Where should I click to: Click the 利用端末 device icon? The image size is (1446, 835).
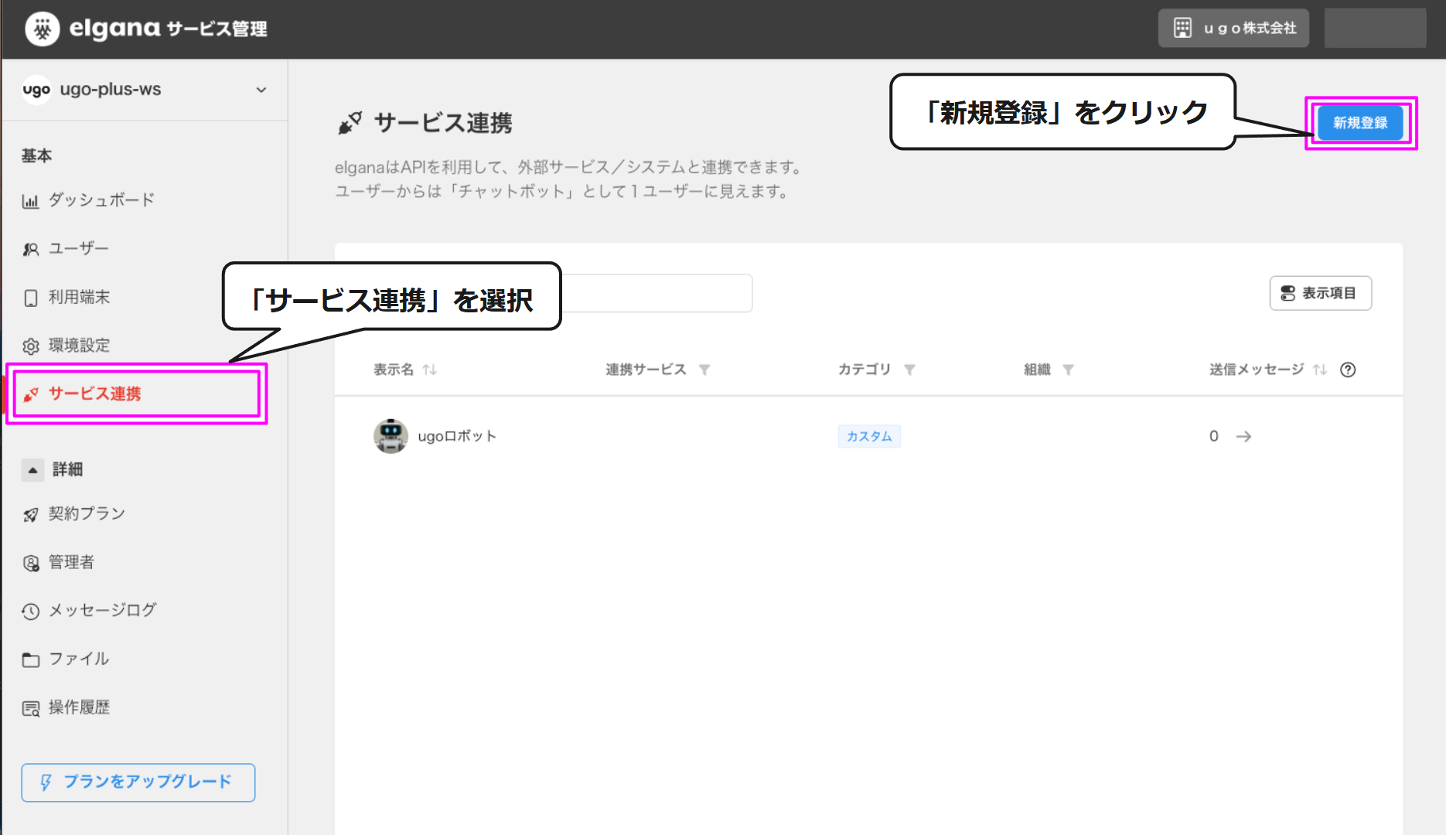click(31, 298)
